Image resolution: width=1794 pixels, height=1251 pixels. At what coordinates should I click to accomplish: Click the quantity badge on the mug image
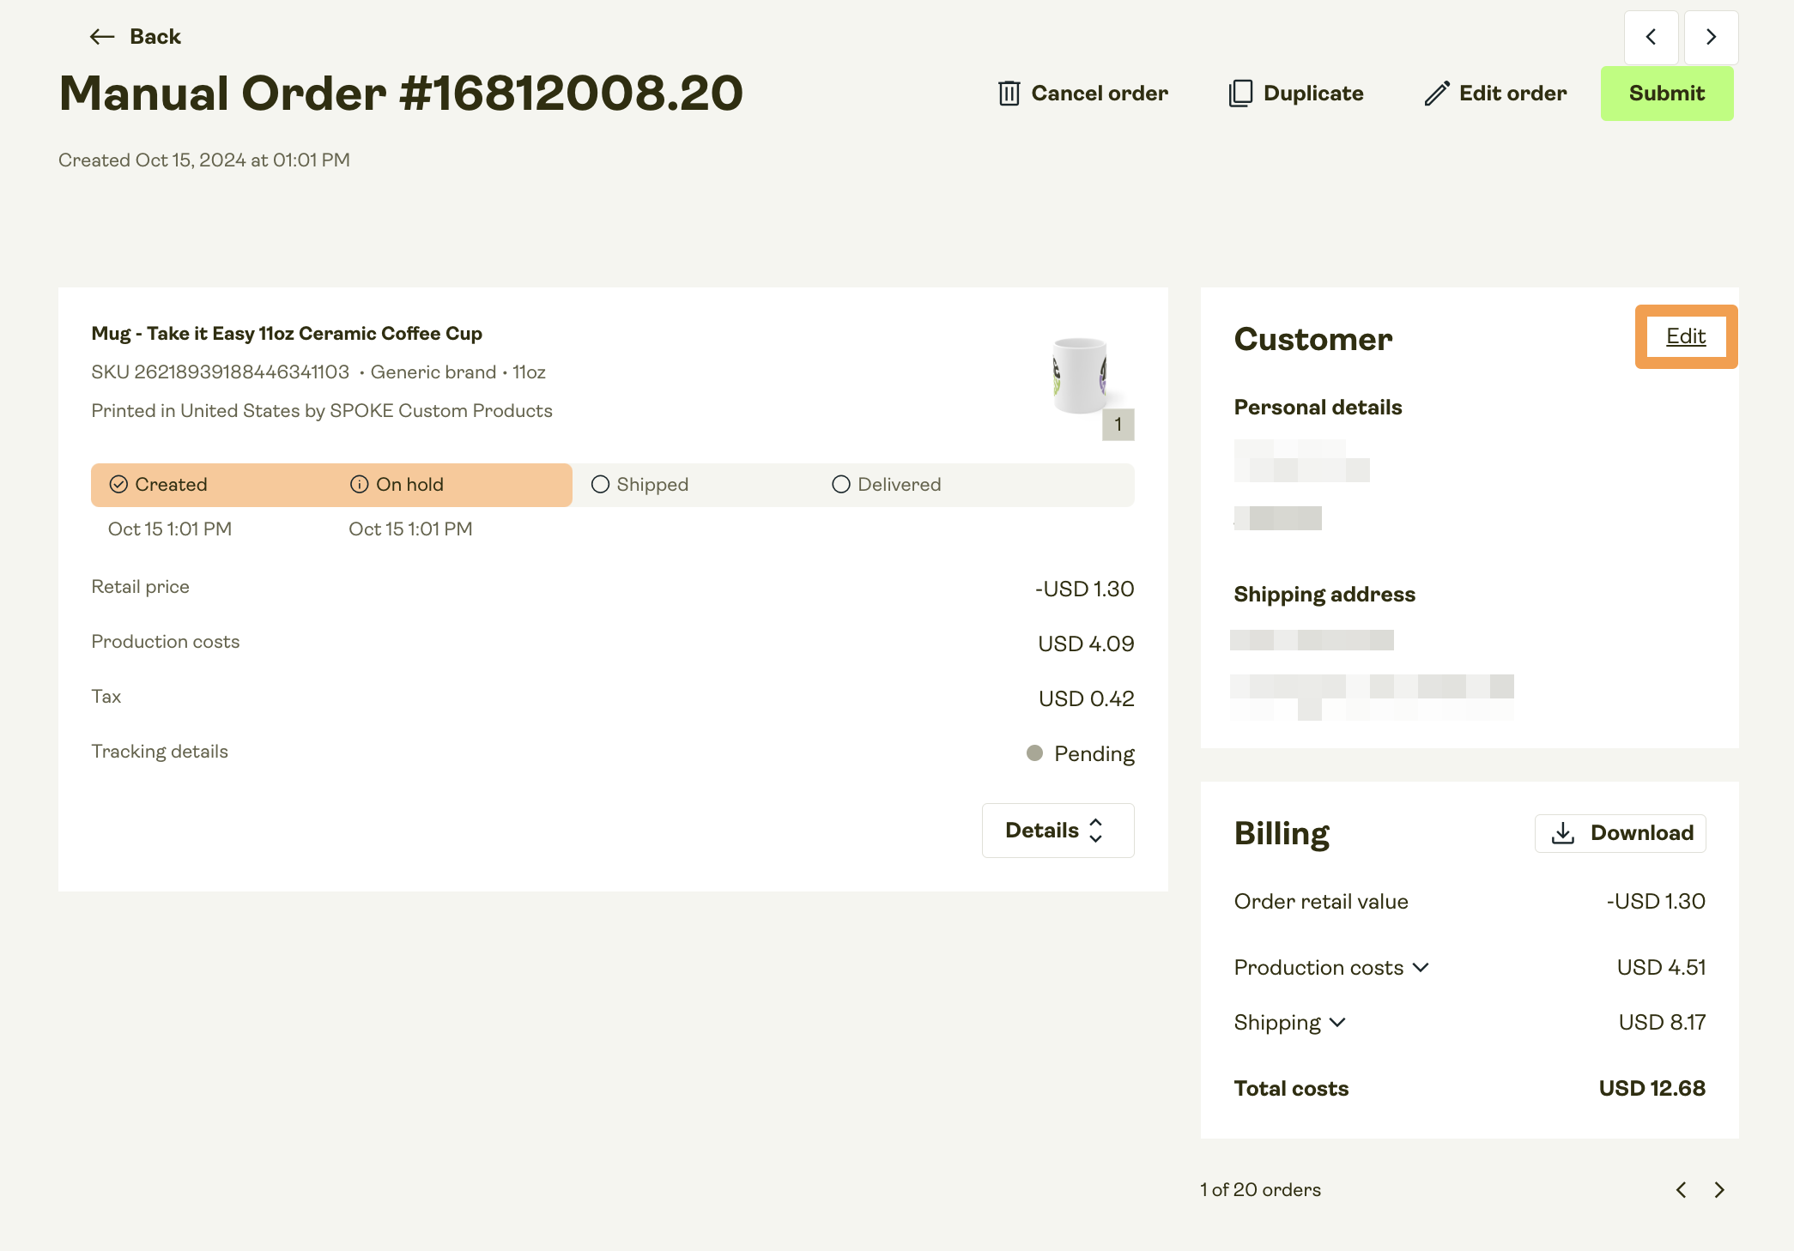[1118, 425]
